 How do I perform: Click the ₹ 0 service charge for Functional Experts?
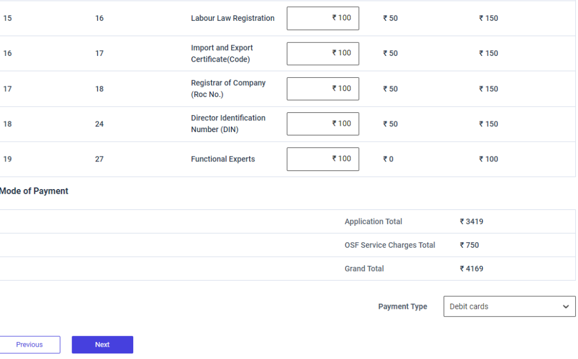pyautogui.click(x=388, y=159)
